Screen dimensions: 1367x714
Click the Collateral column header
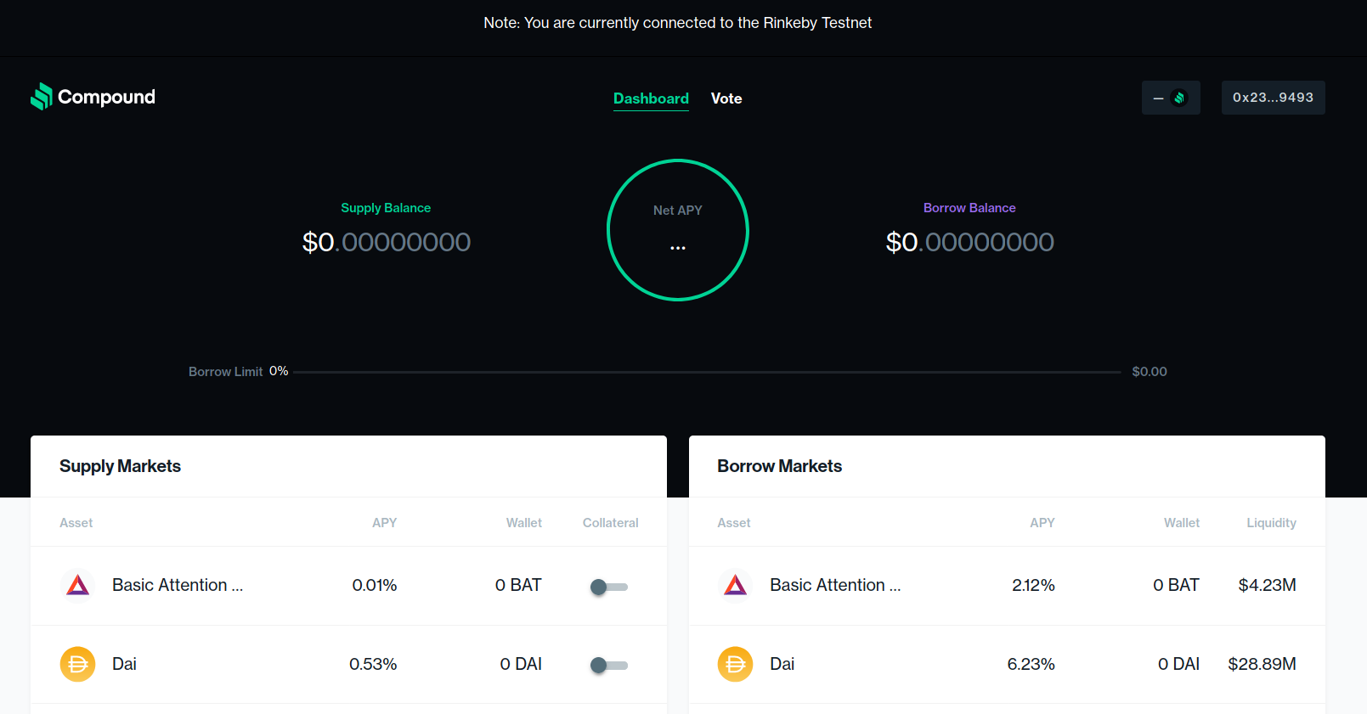(610, 523)
